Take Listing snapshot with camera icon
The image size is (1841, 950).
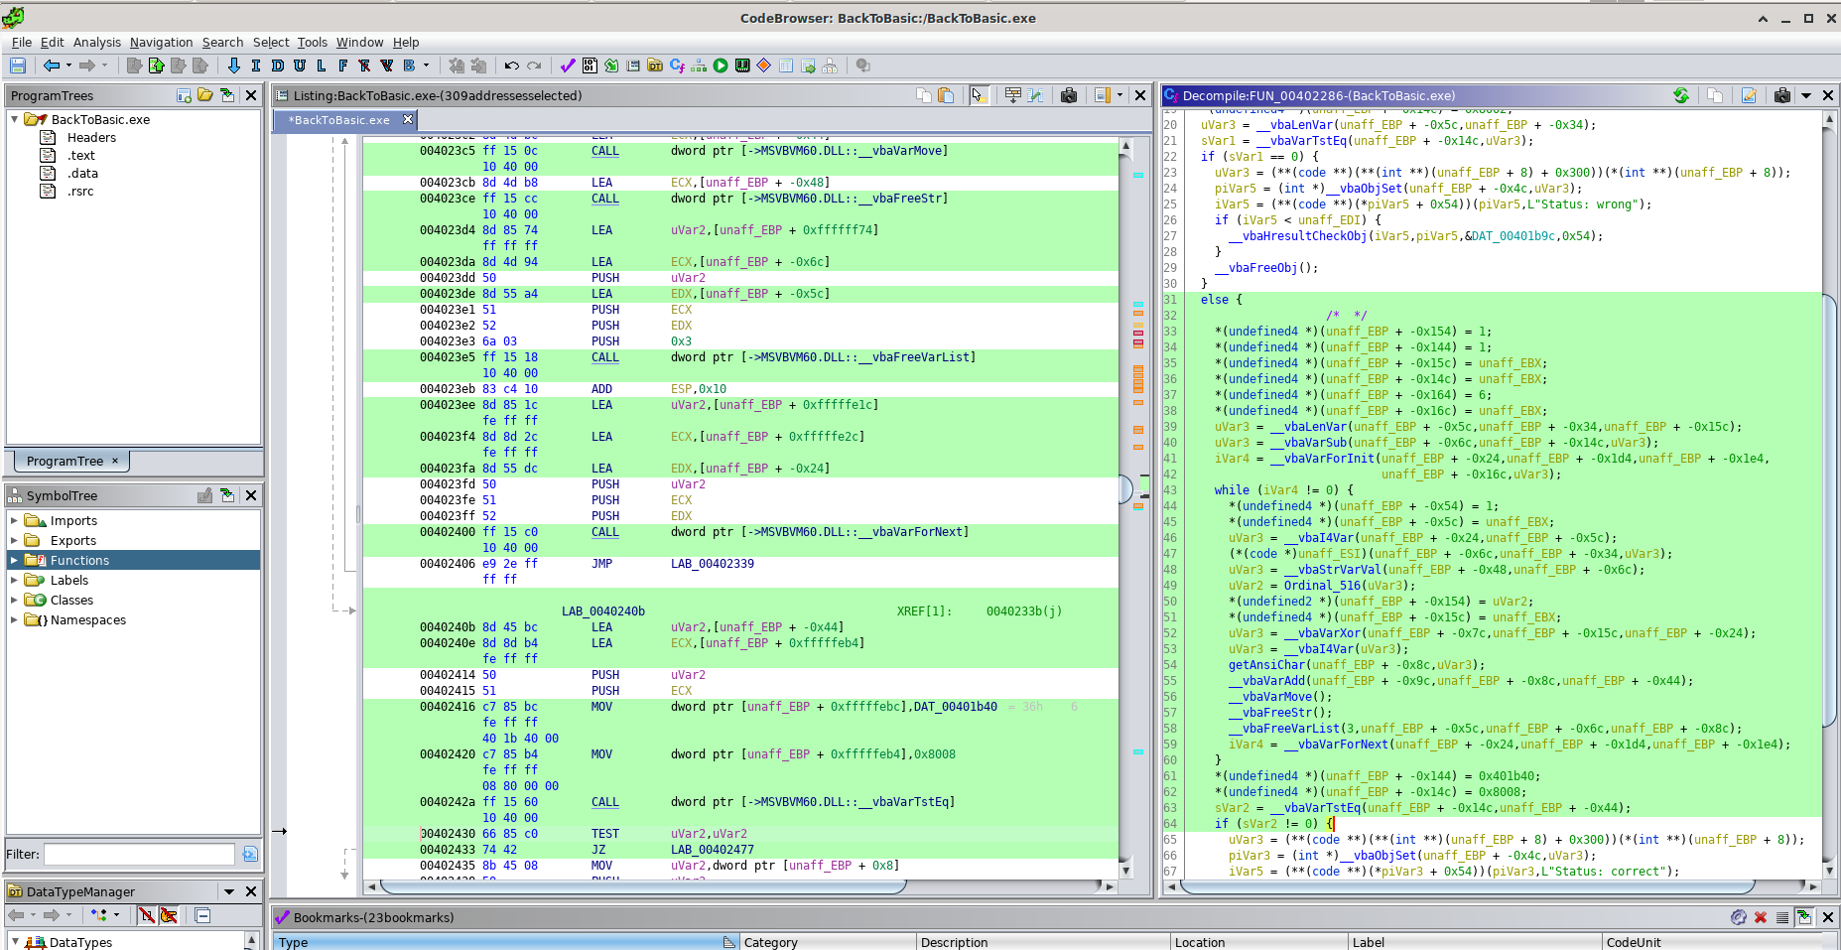[1069, 95]
